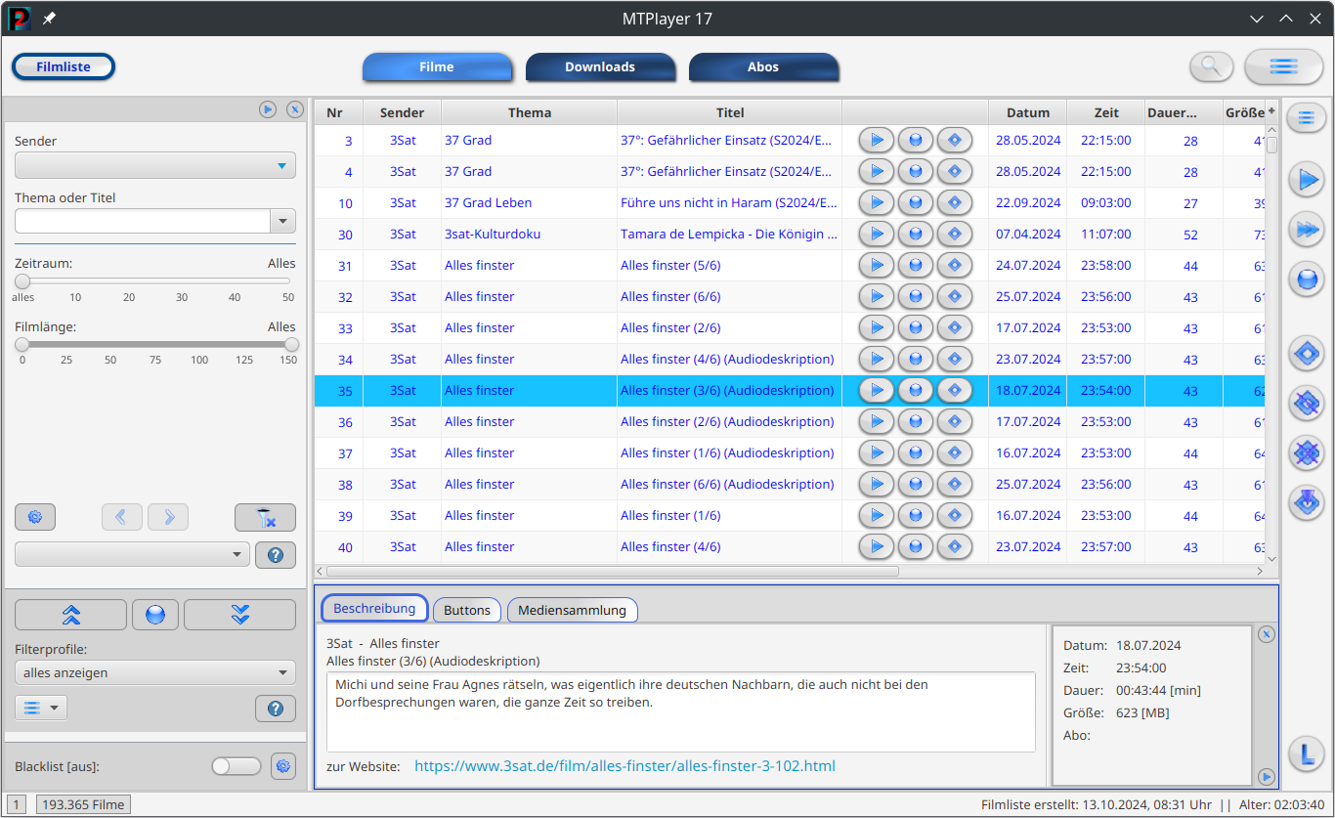Open the filter profile list menu button
This screenshot has height=818, width=1335.
[41, 708]
